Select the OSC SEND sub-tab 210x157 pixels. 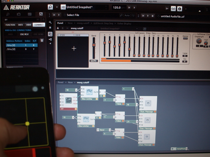(38, 34)
